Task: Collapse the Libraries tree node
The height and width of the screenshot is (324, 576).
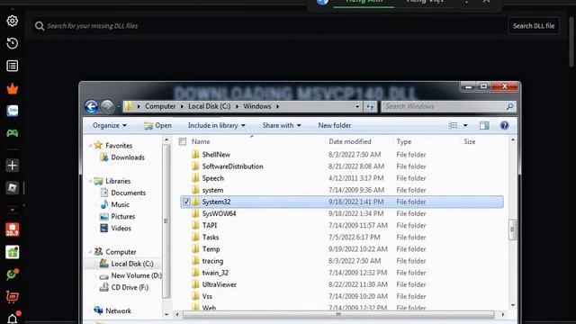Action: (x=90, y=181)
